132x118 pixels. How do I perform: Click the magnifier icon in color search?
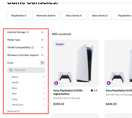tap(11, 70)
